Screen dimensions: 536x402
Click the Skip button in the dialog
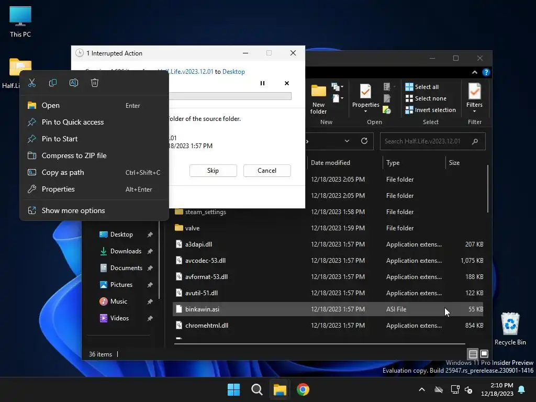click(x=213, y=171)
